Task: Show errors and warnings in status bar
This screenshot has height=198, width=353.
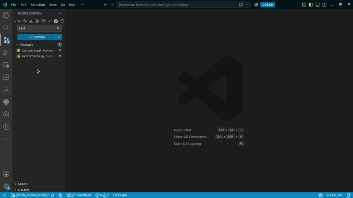Action: (102, 195)
